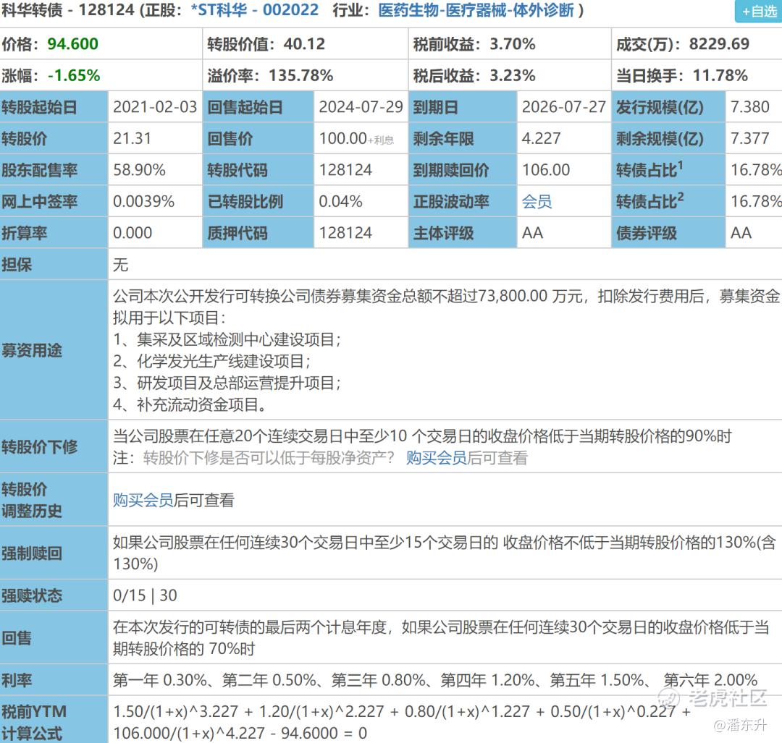This screenshot has height=743, width=782.
Task: Select the price value 94.600
Action: pos(73,44)
